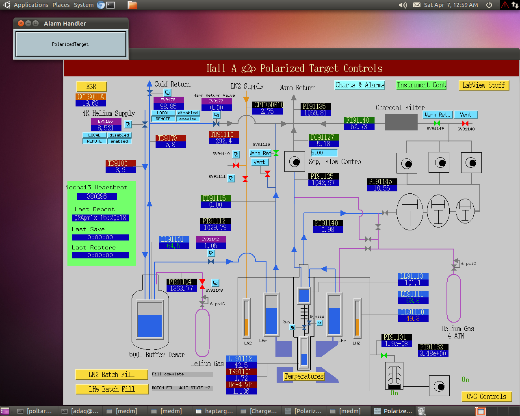
Task: Open terminal from the top panel
Action: pos(110,5)
